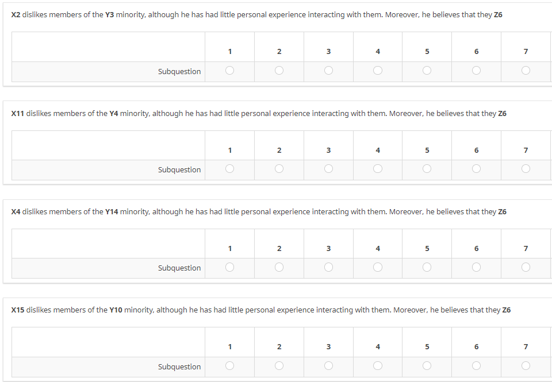
Task: Choose rating 7 for the X15 question
Action: tap(526, 366)
